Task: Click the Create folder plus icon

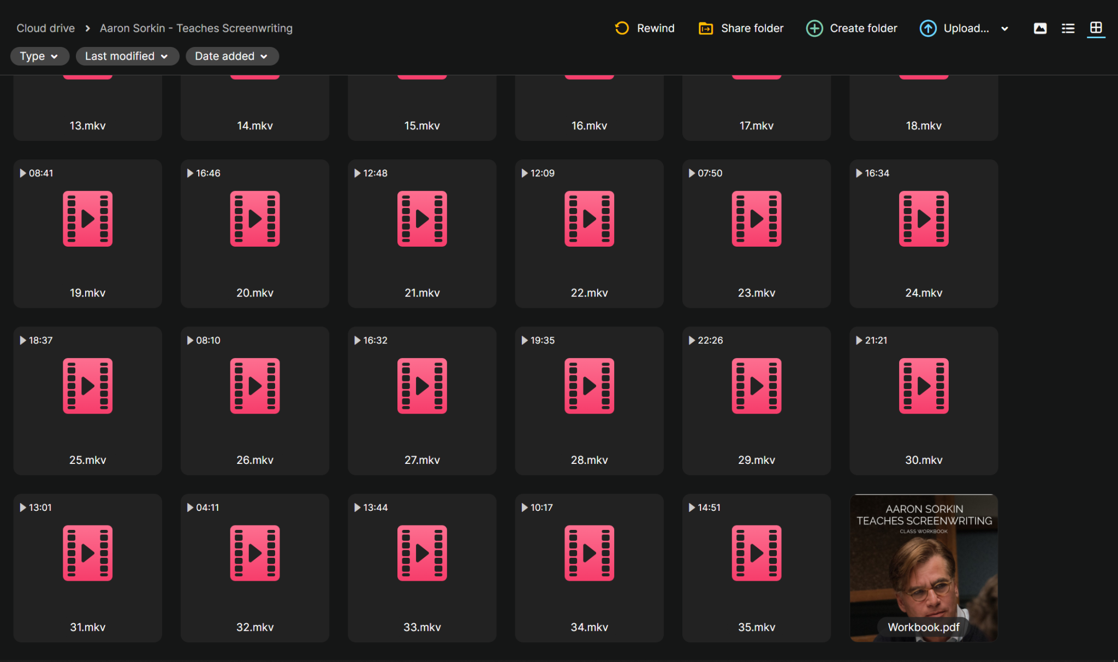Action: [x=814, y=28]
